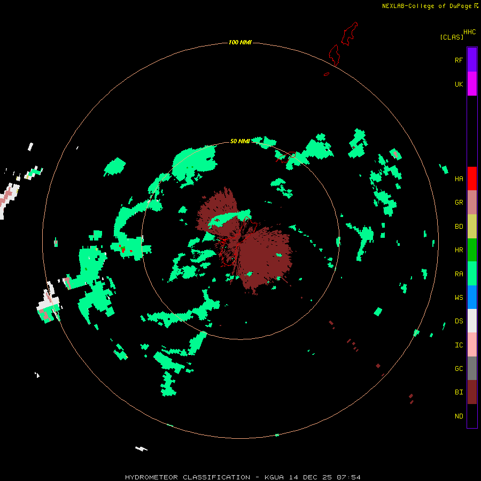Click the GC gray color swatch

click(472, 368)
